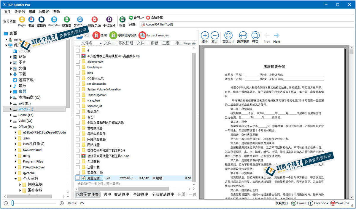Click the Extract images icon
Viewport: 356px width, 209px height.
coord(142,35)
